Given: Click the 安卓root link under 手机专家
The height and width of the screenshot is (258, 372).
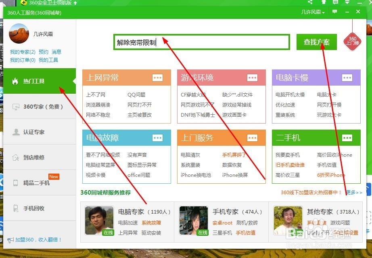Looking at the screenshot, I should tap(222, 222).
